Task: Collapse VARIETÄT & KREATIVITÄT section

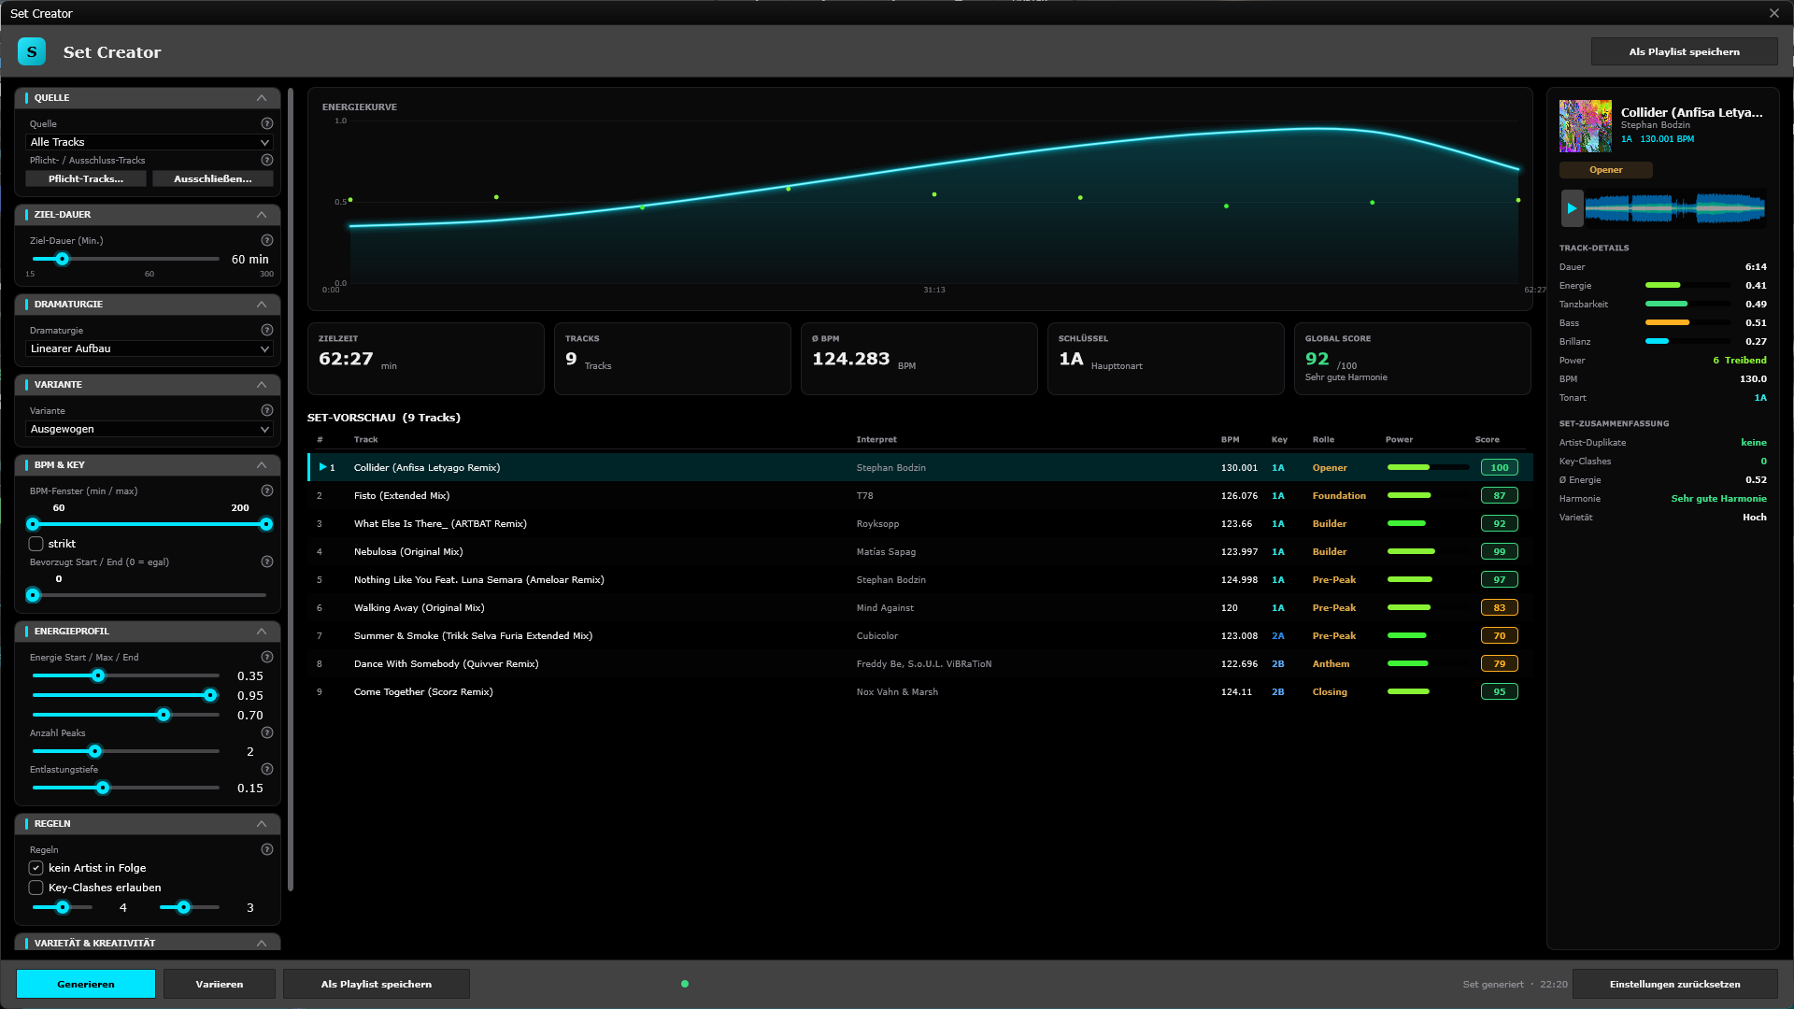Action: click(x=262, y=944)
